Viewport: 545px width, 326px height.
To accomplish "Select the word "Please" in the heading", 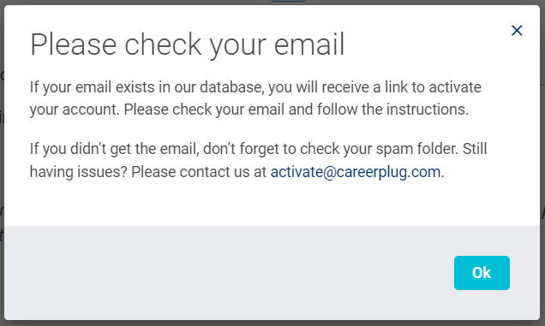I will pos(74,44).
